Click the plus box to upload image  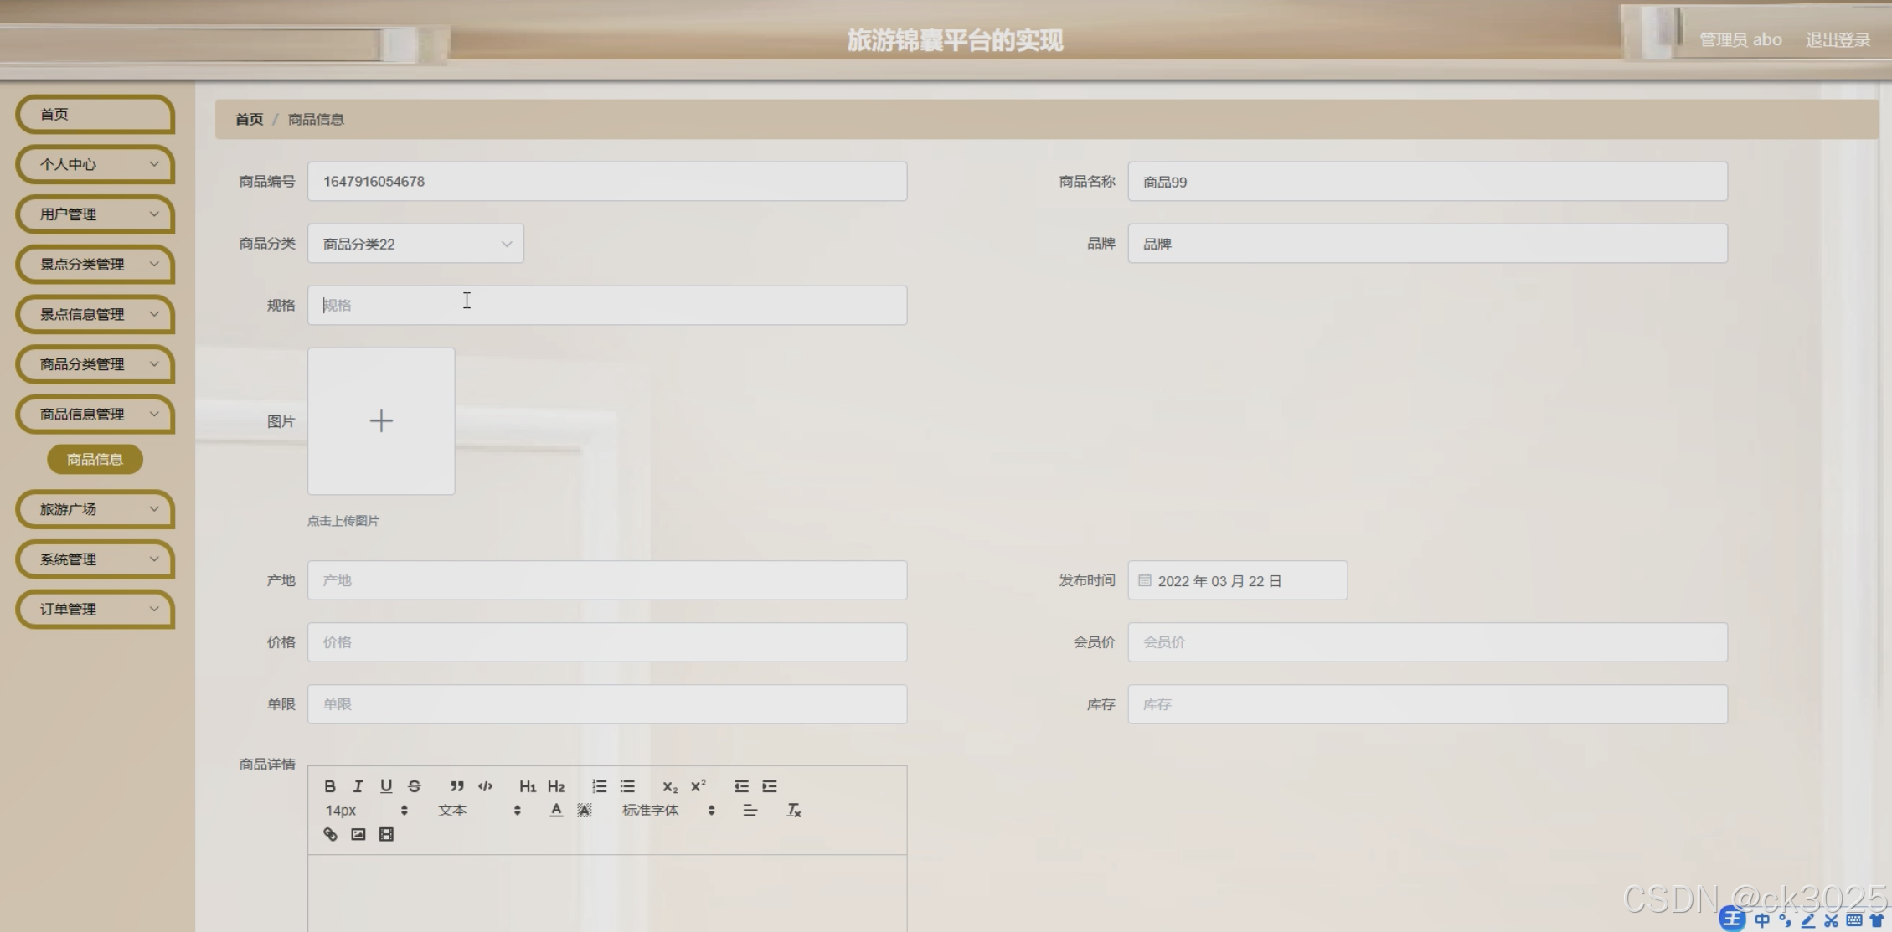pos(381,421)
